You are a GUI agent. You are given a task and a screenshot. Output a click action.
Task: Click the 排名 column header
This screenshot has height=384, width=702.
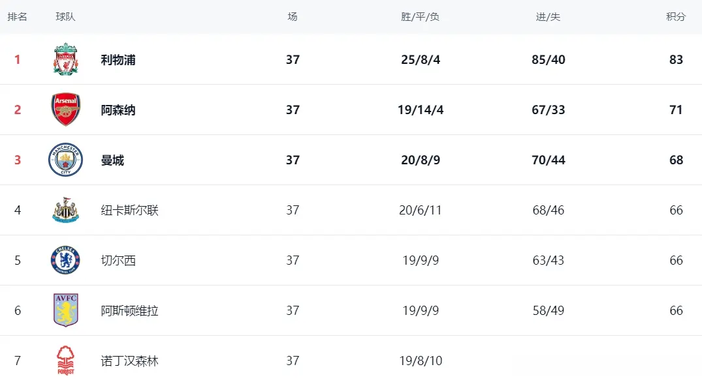coord(18,17)
